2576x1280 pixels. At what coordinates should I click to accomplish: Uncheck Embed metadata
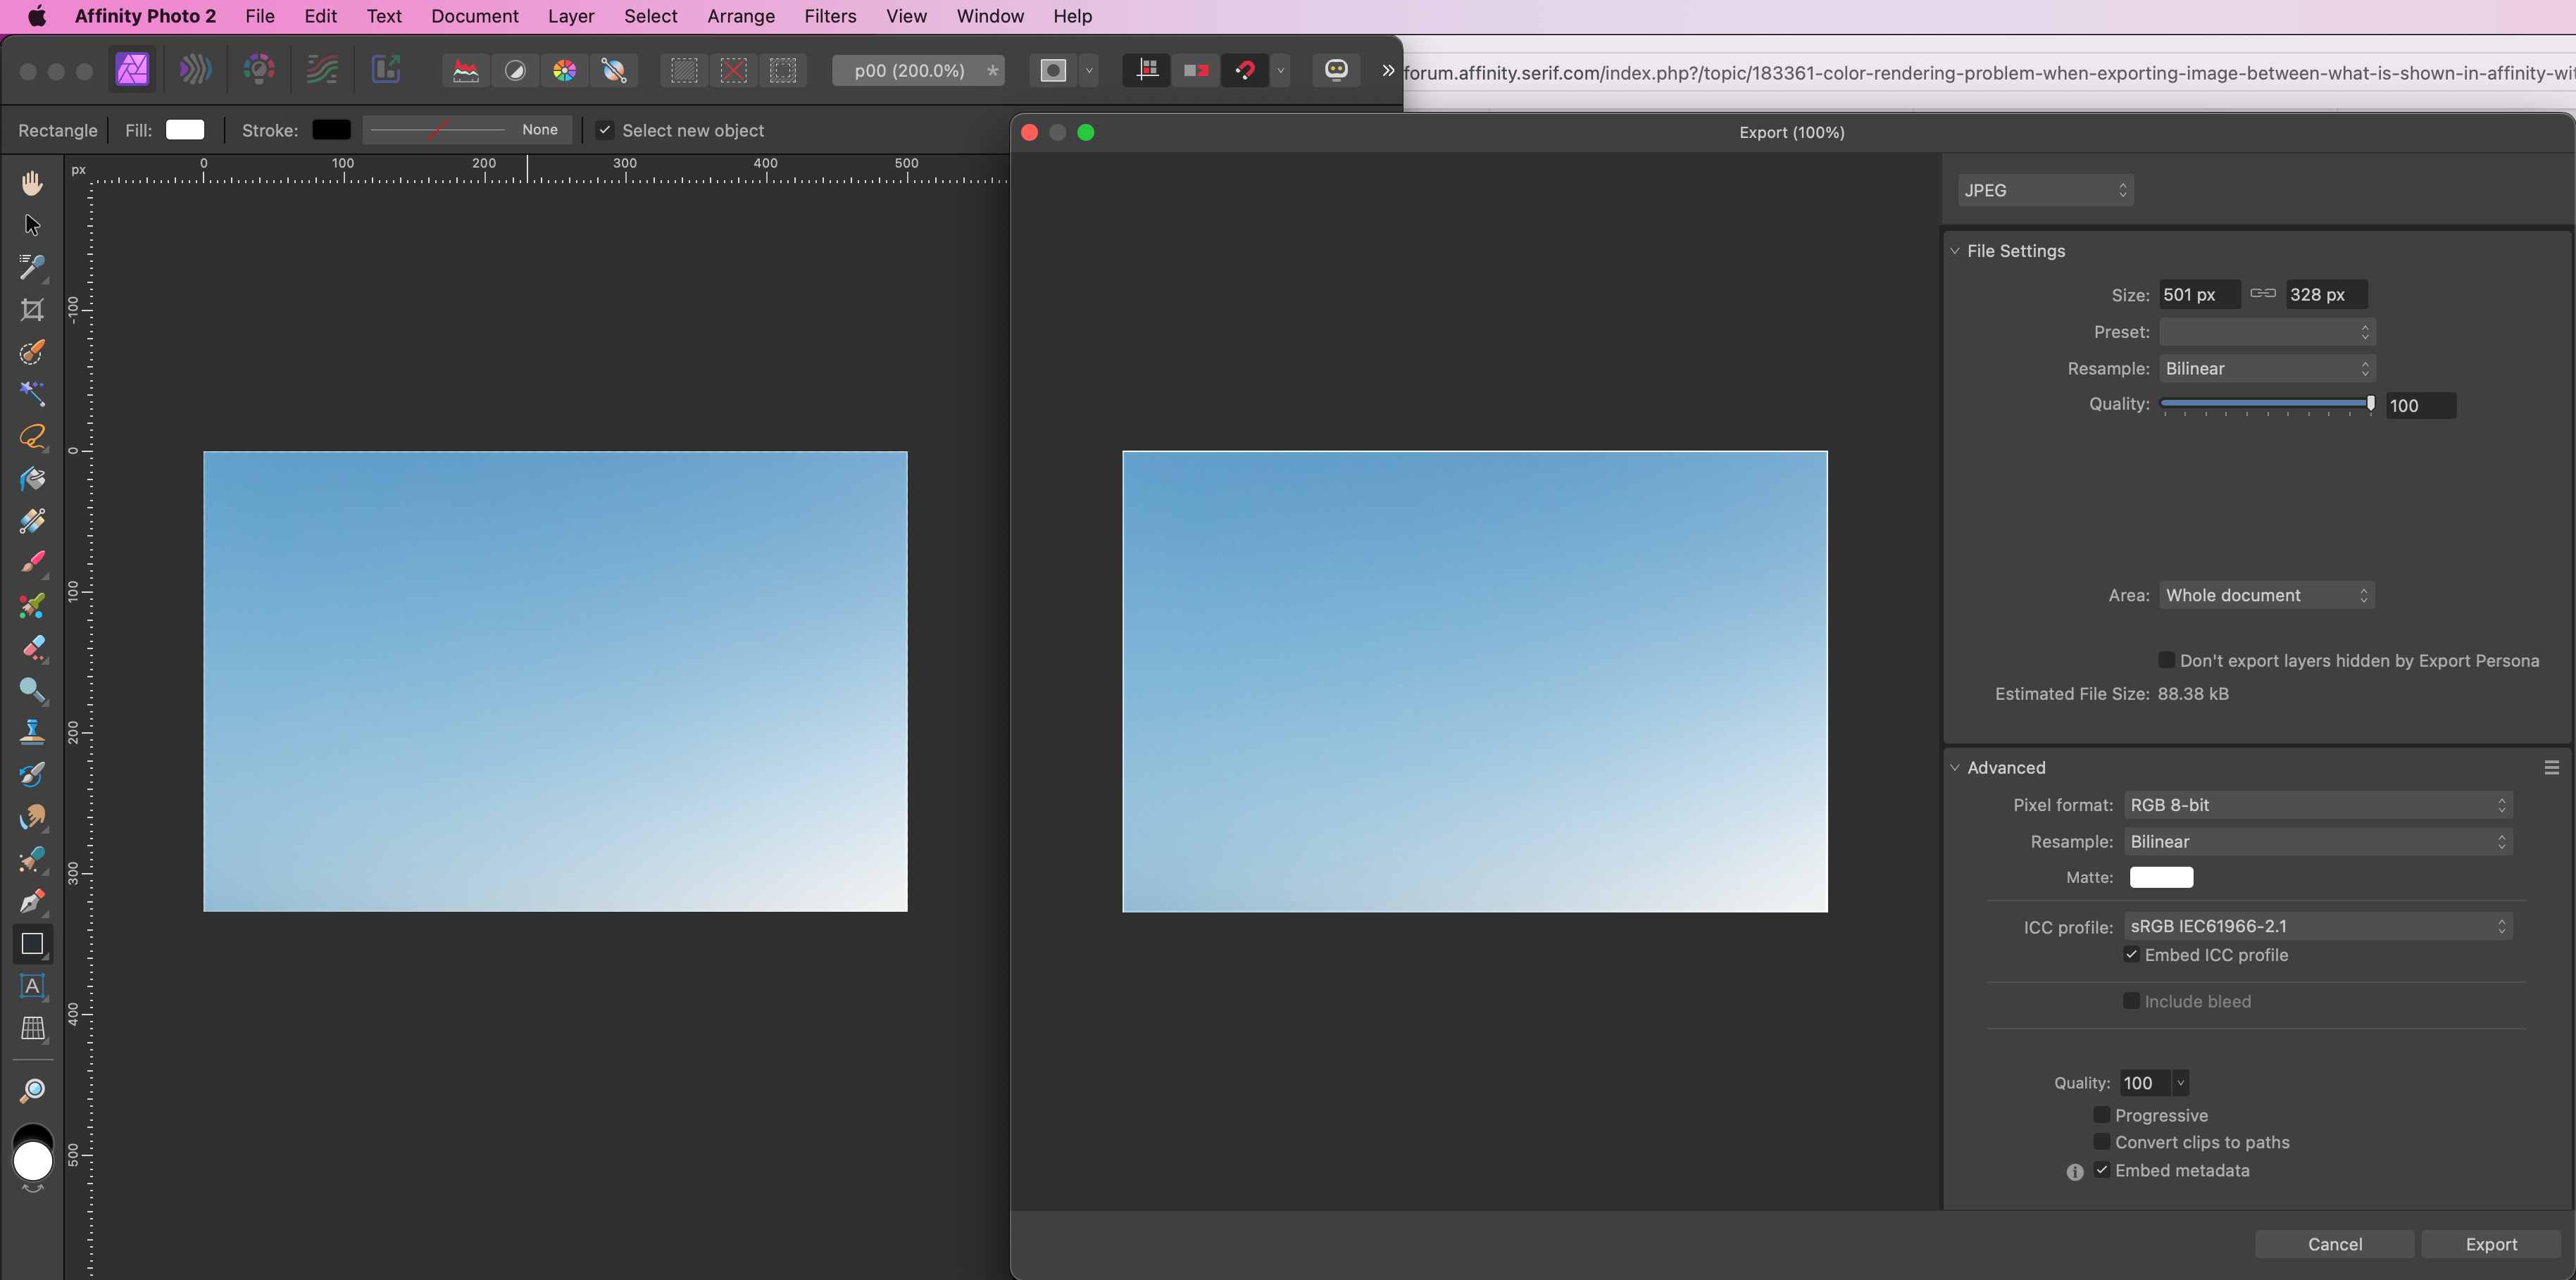[2102, 1170]
